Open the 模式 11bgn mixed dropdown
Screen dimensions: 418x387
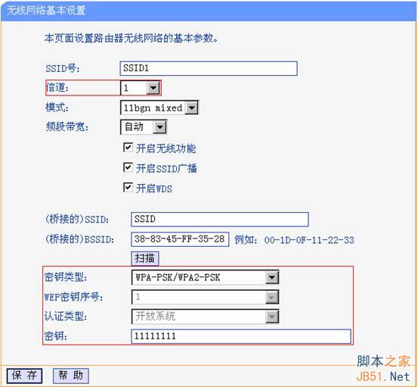click(159, 108)
